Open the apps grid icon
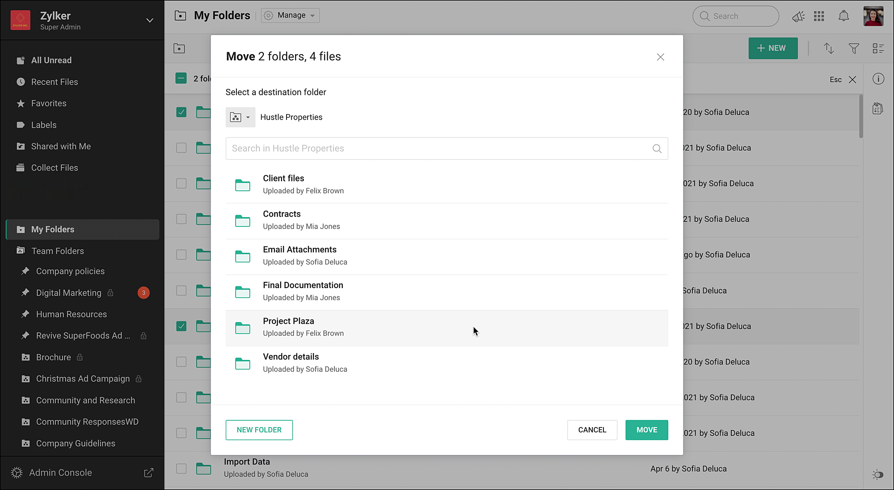This screenshot has width=894, height=490. pyautogui.click(x=819, y=16)
